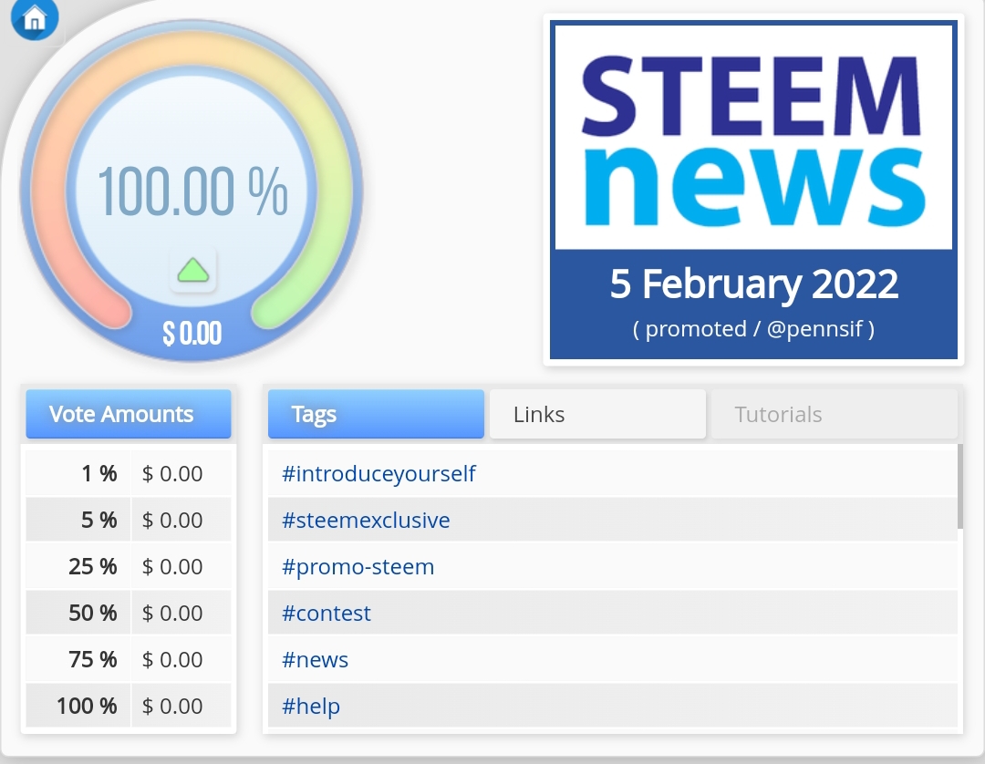Open the #help tag
The width and height of the screenshot is (985, 764).
tap(311, 706)
